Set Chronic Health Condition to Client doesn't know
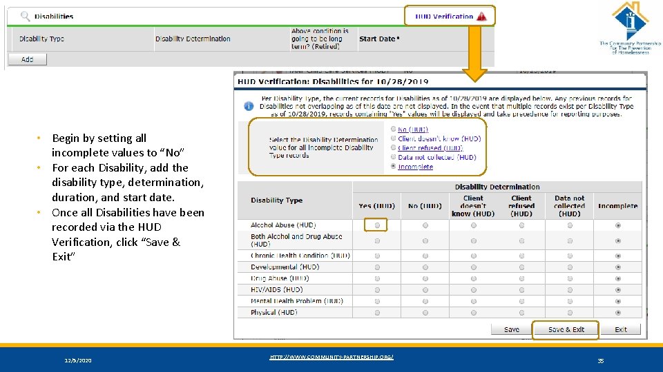The height and width of the screenshot is (372, 663). 474,256
